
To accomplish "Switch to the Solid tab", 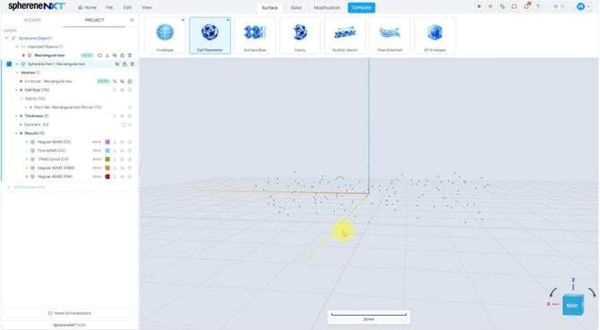I will tap(296, 8).
